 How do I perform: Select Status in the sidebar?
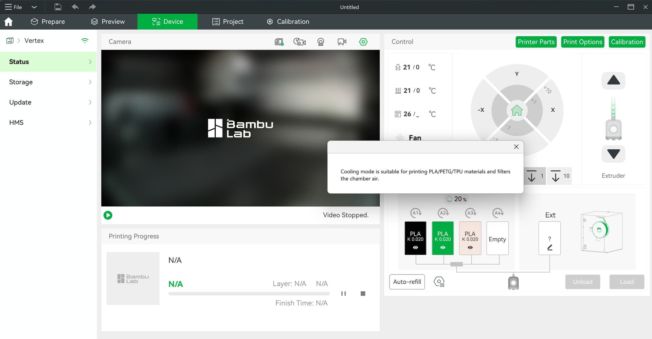point(48,62)
